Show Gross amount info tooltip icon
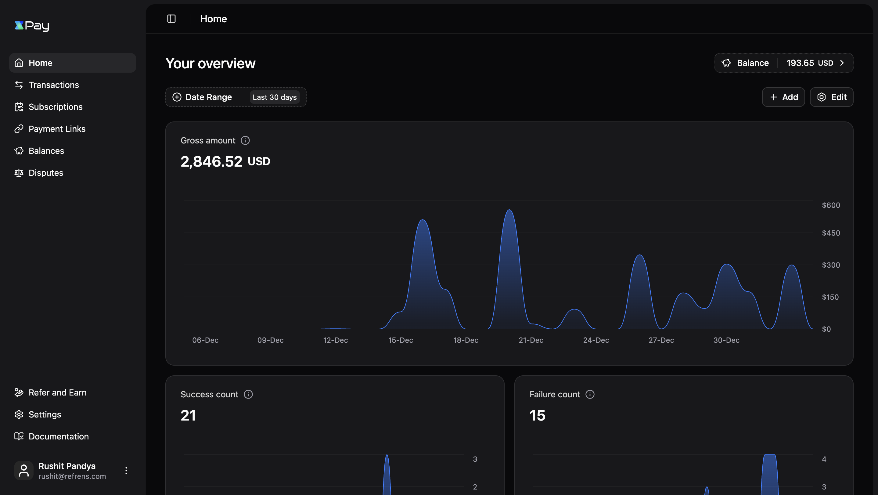 [x=245, y=140]
